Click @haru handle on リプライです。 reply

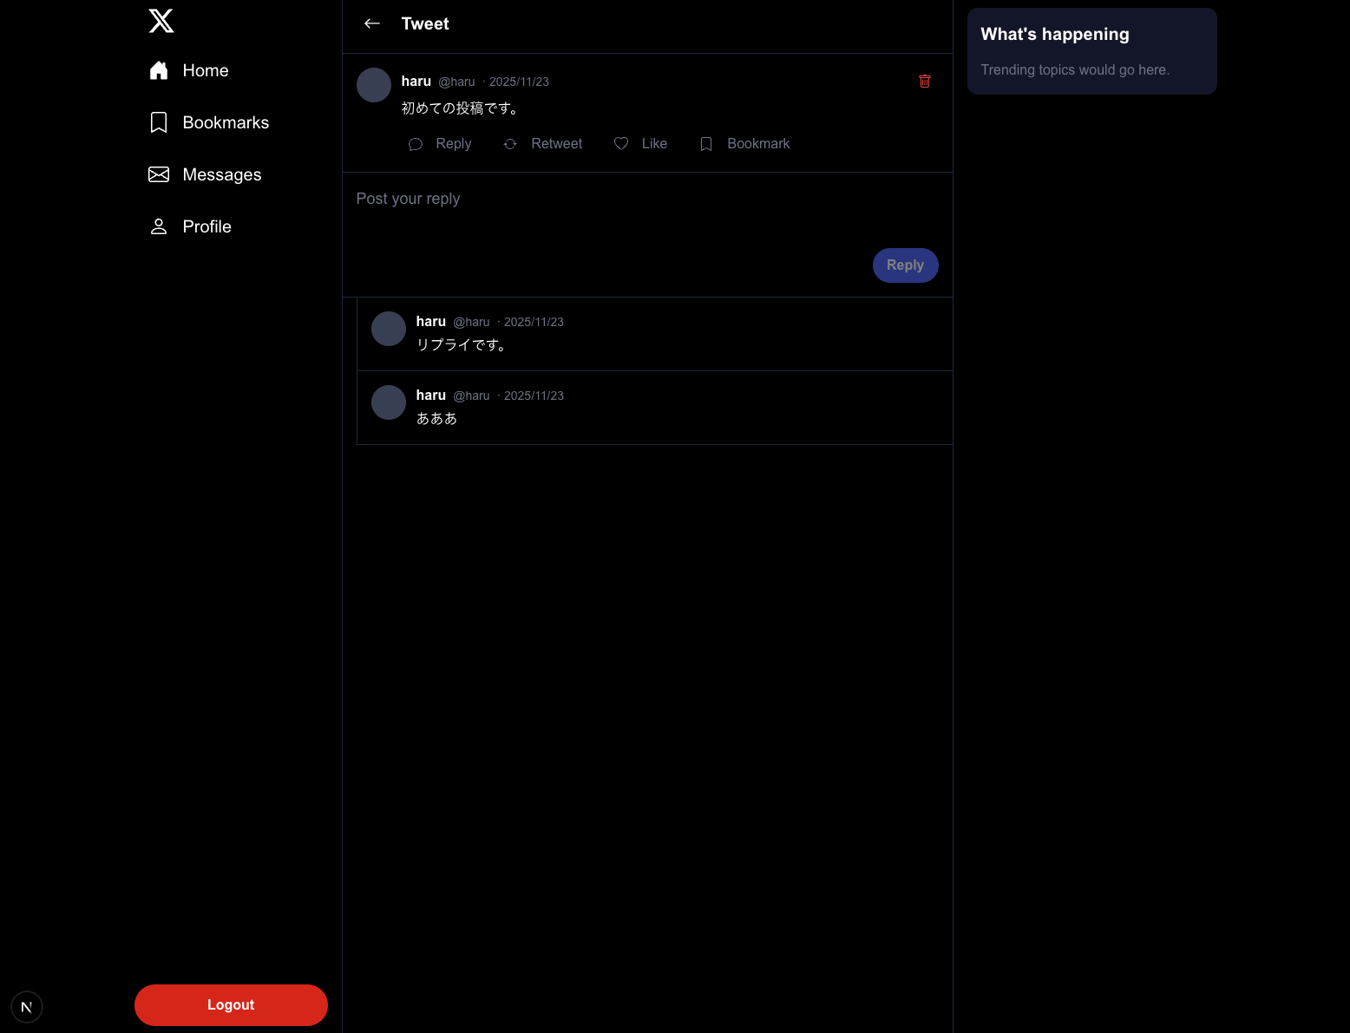point(471,322)
